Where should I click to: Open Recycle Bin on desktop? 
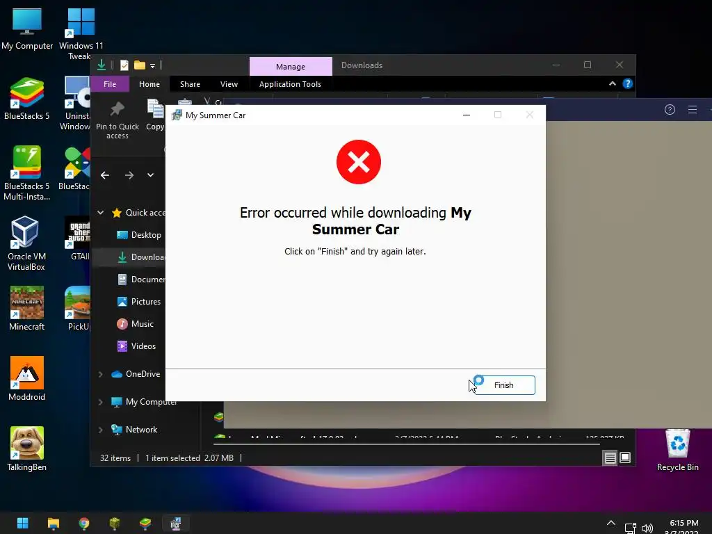(677, 450)
